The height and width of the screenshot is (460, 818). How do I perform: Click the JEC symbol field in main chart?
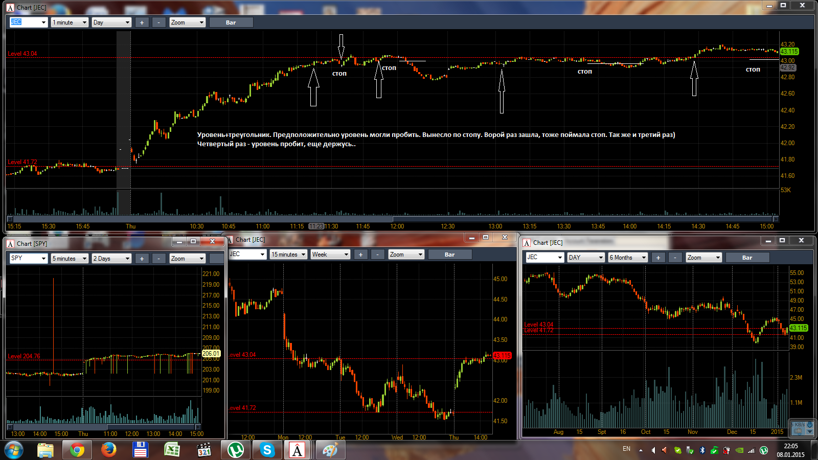[29, 22]
